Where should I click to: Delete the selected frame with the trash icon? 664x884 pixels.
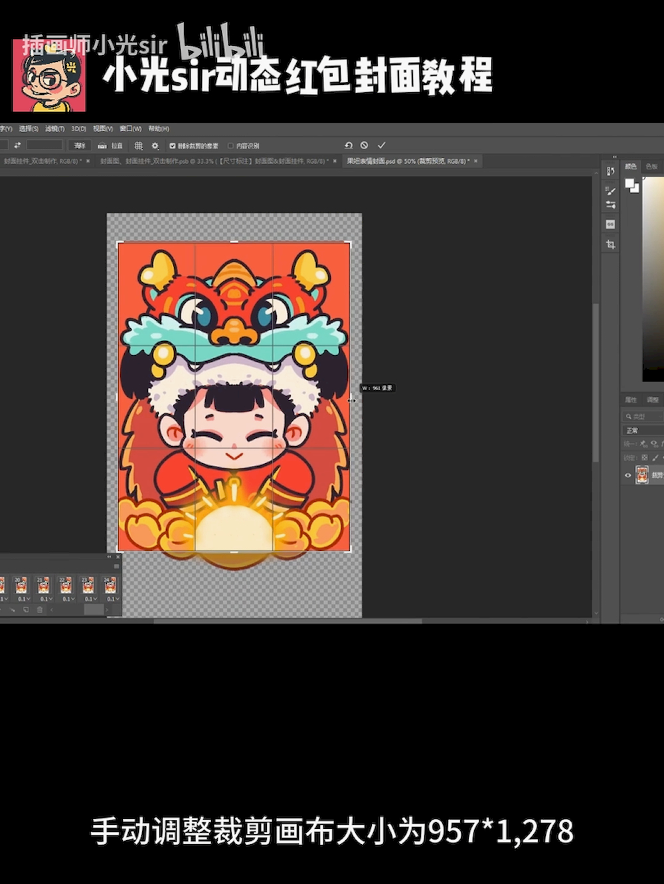40,609
